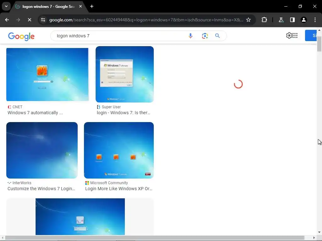Toggle the side panel icon
Screen dimensions: 322x241
(292, 20)
